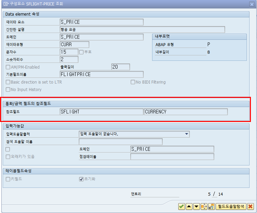Check Basic direction is set to LTR

[x=8, y=82]
